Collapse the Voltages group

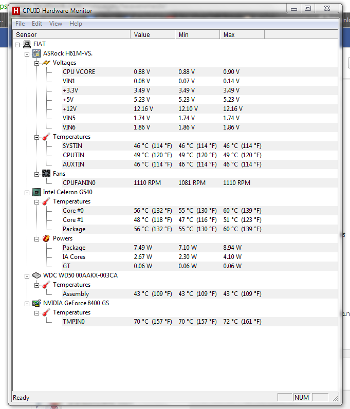(x=37, y=63)
